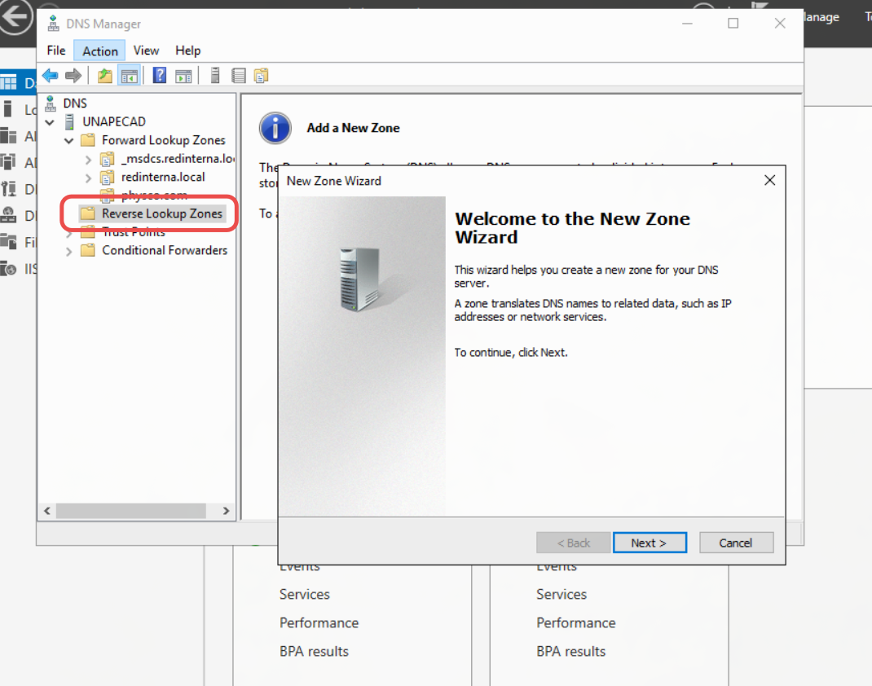Screen dimensions: 872x686
Task: Open the View menu
Action: click(146, 51)
